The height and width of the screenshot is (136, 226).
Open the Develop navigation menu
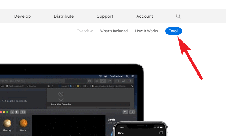click(x=22, y=16)
